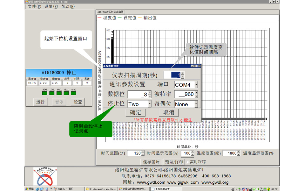Screen dimensions: 305x191
Task: Click the orAL green alarm indicator
Action: 74,93
